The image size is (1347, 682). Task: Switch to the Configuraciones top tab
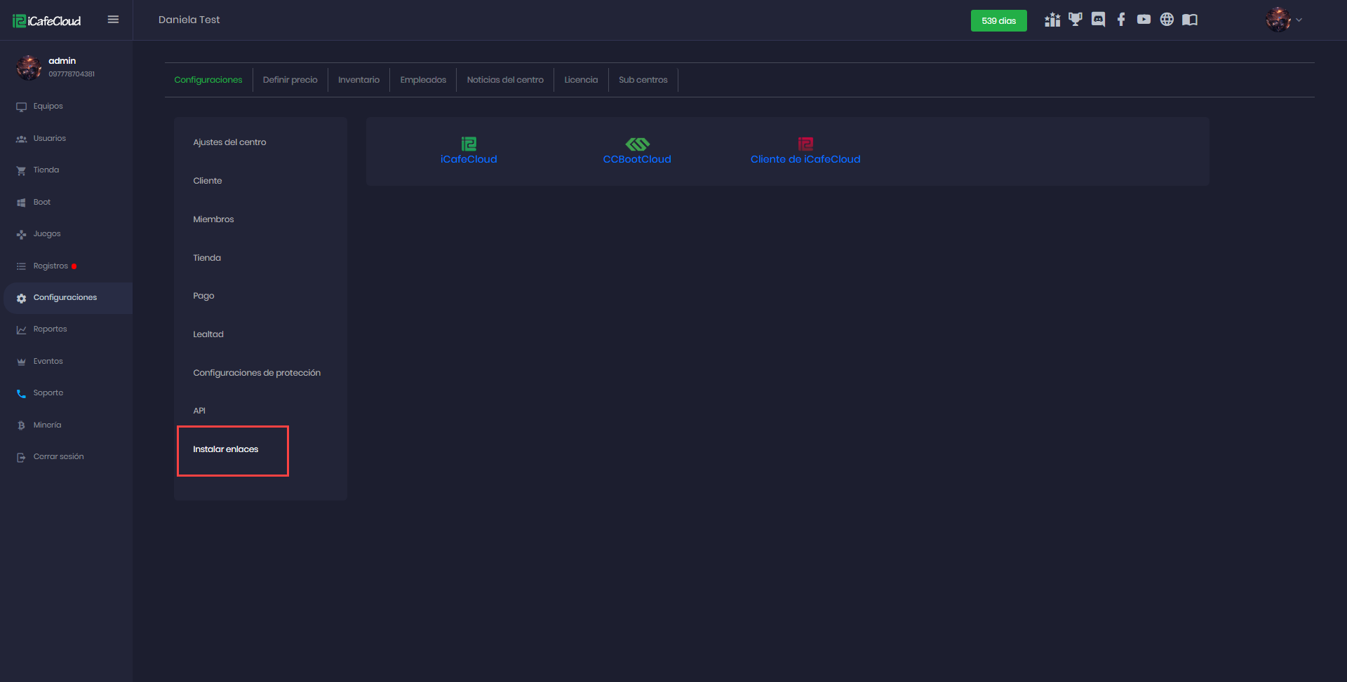click(x=208, y=80)
